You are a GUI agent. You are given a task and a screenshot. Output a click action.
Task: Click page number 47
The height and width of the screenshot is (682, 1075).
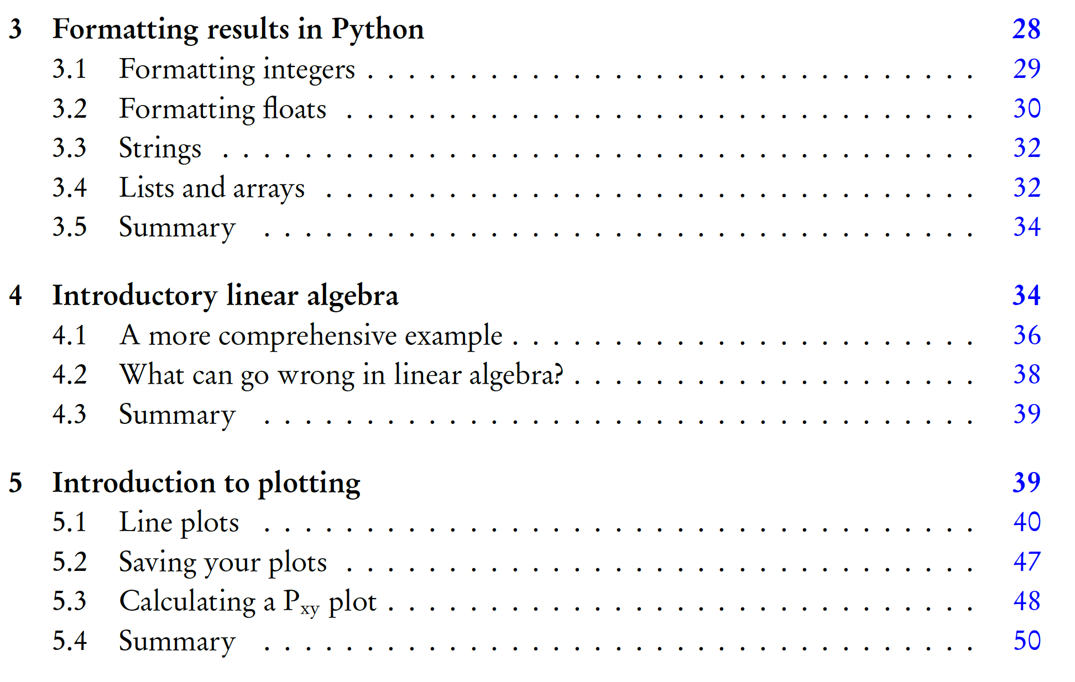pyautogui.click(x=1026, y=562)
